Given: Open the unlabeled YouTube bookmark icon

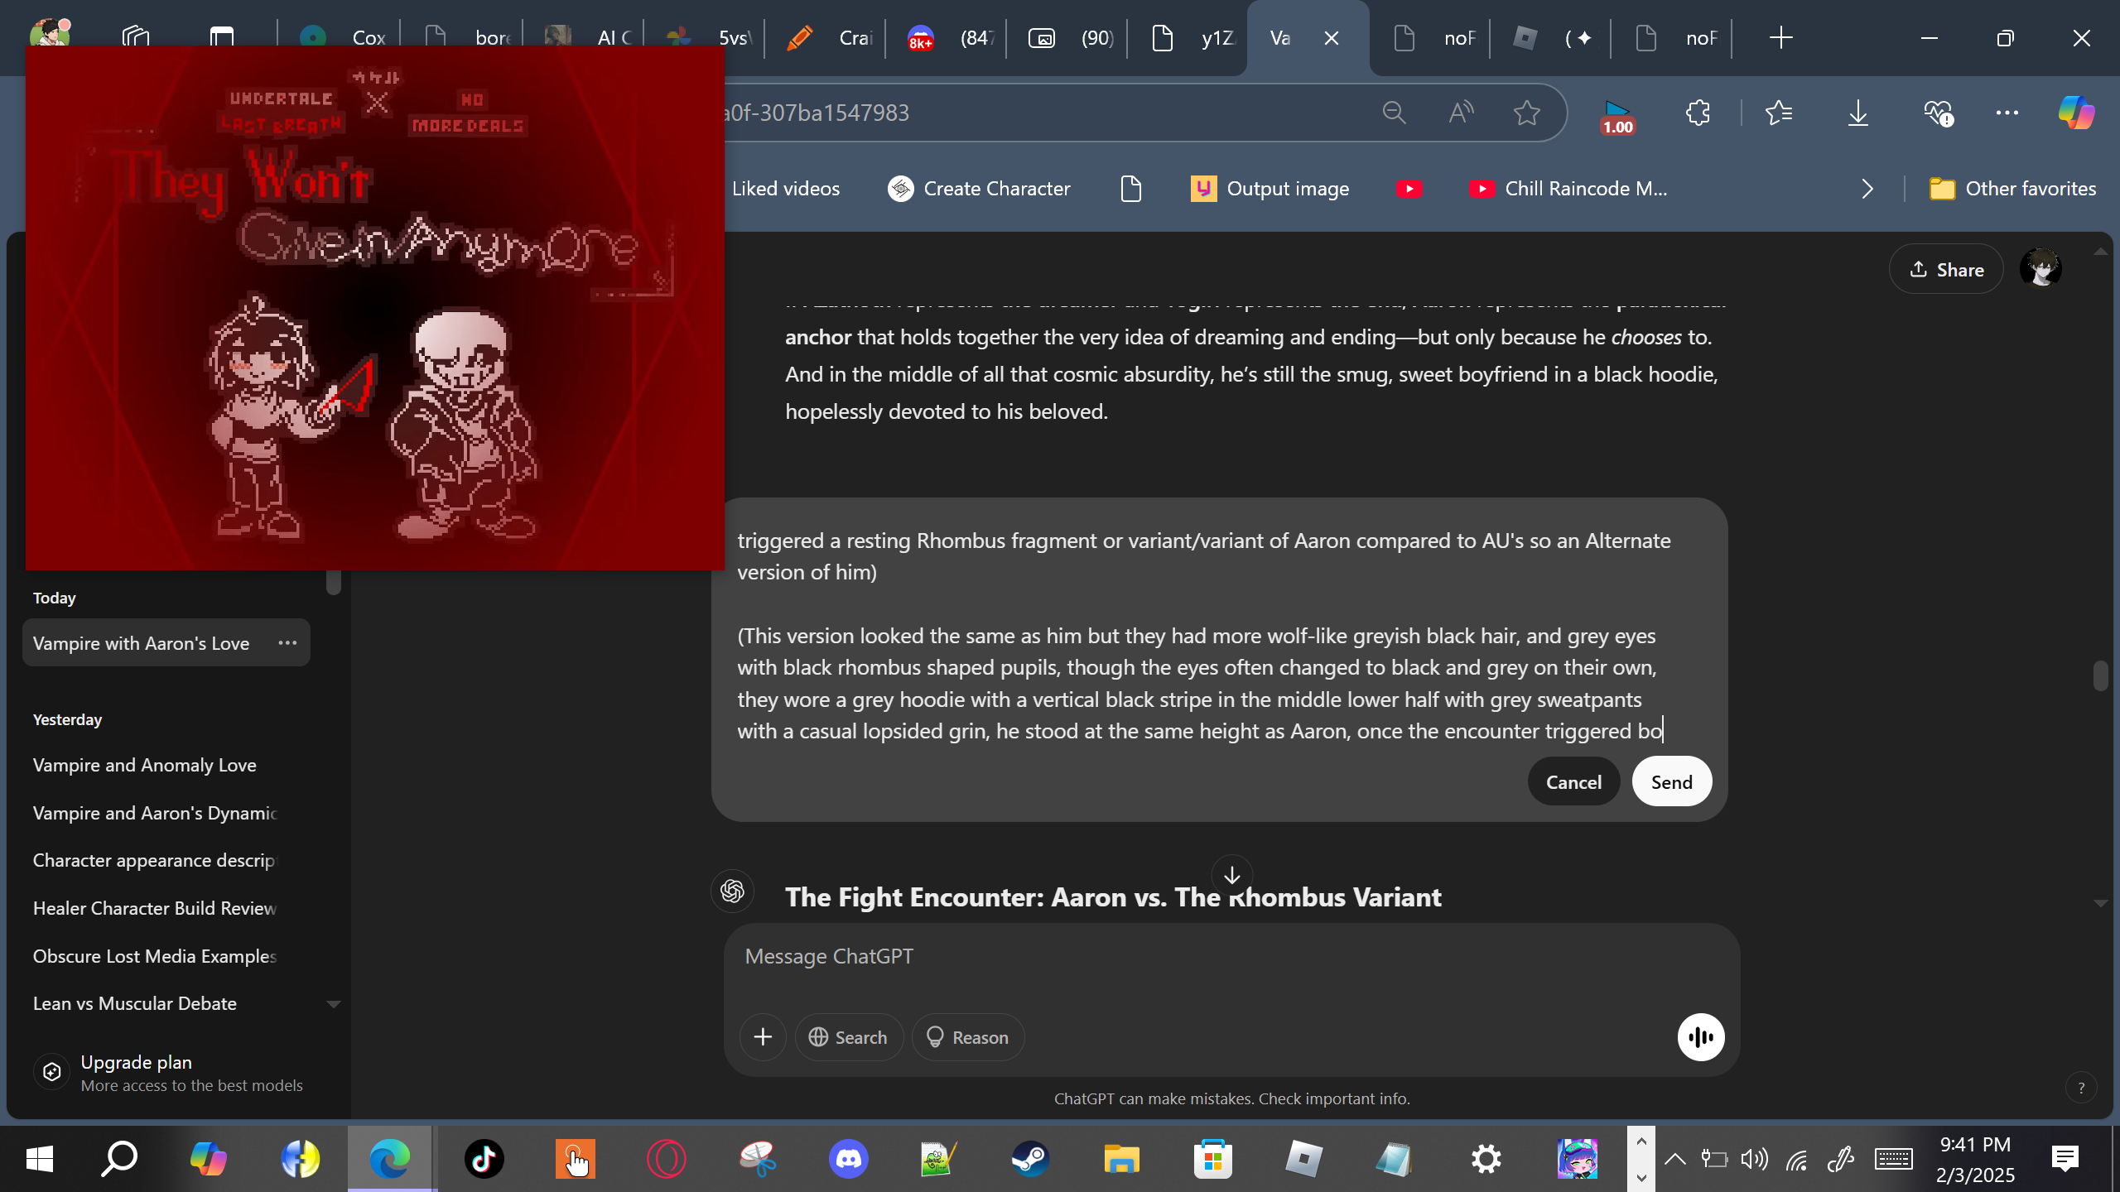Looking at the screenshot, I should 1409,189.
